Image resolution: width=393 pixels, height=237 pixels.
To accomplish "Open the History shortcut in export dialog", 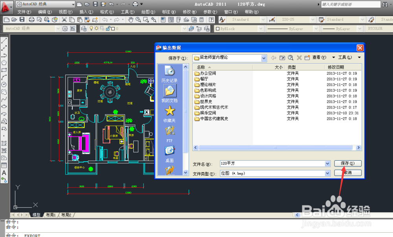I will tap(169, 74).
